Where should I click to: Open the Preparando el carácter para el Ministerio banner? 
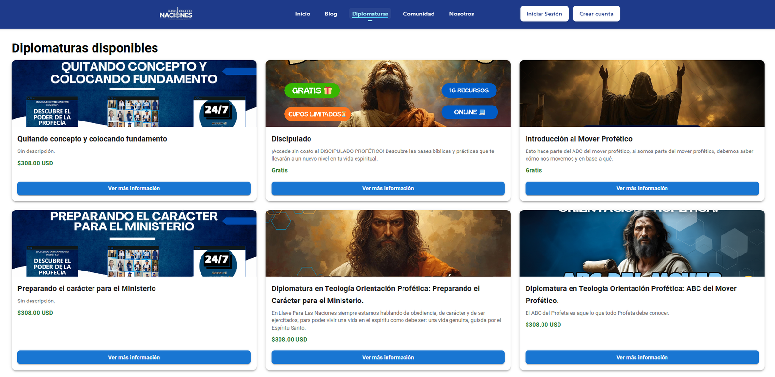[134, 243]
